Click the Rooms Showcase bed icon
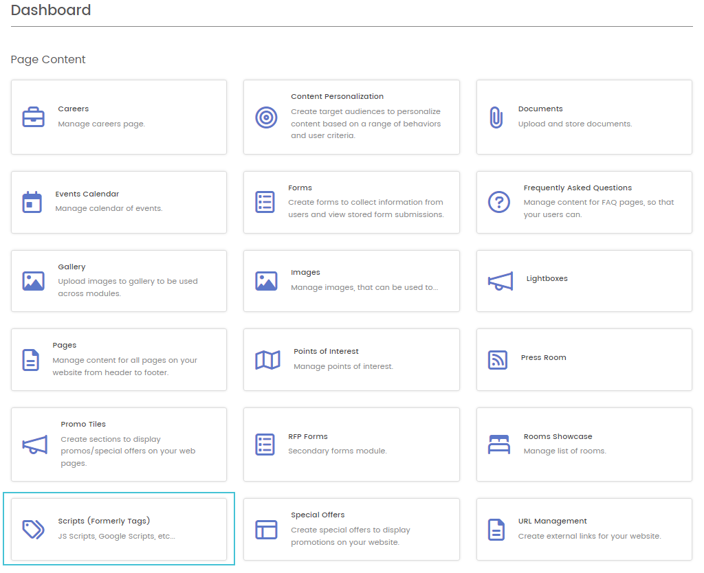Screen dimensions: 704x573 coord(499,445)
